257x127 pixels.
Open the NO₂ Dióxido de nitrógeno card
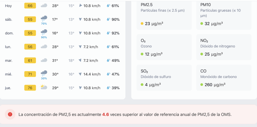coord(224,47)
